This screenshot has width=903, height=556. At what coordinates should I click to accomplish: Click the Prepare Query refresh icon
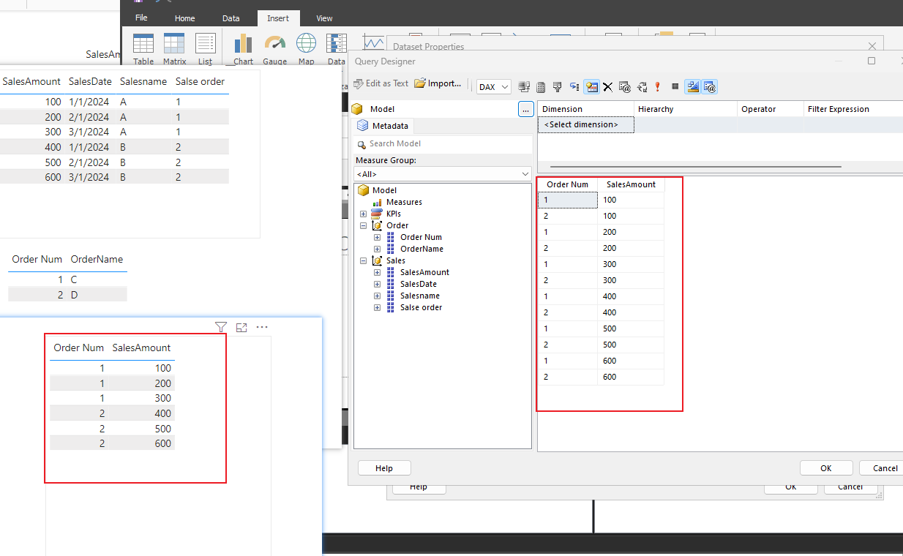[641, 86]
